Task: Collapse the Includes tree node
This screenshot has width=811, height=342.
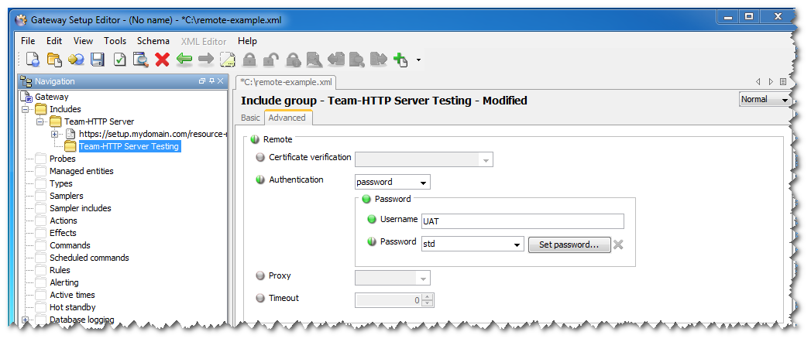Action: tap(26, 110)
